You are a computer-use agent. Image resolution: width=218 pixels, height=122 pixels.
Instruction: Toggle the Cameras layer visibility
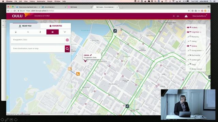pyautogui.click(x=188, y=46)
